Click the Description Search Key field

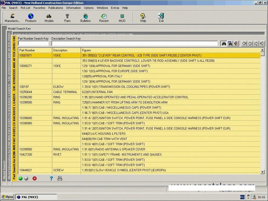pos(134,43)
